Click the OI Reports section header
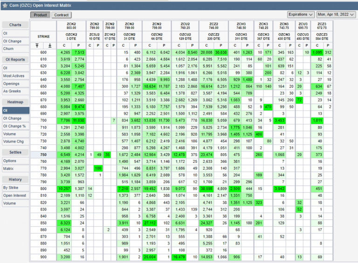The image size is (358, 263). 15,60
